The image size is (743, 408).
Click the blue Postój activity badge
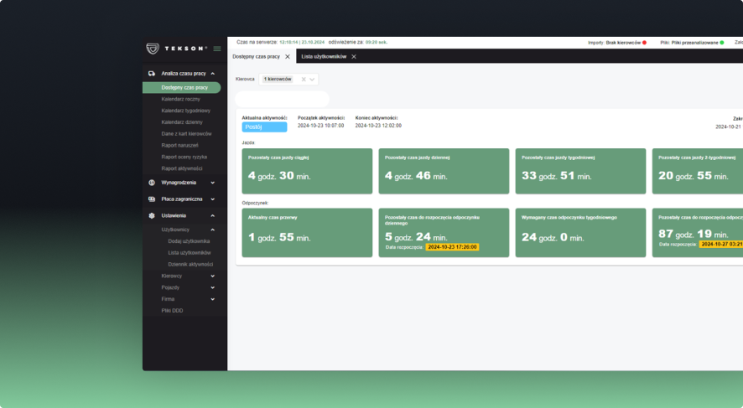[x=264, y=127]
